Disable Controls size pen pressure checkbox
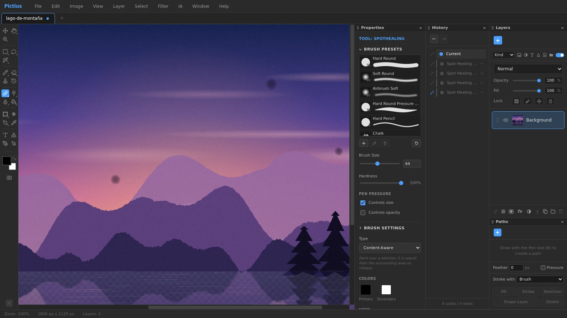The height and width of the screenshot is (318, 567). click(x=363, y=203)
